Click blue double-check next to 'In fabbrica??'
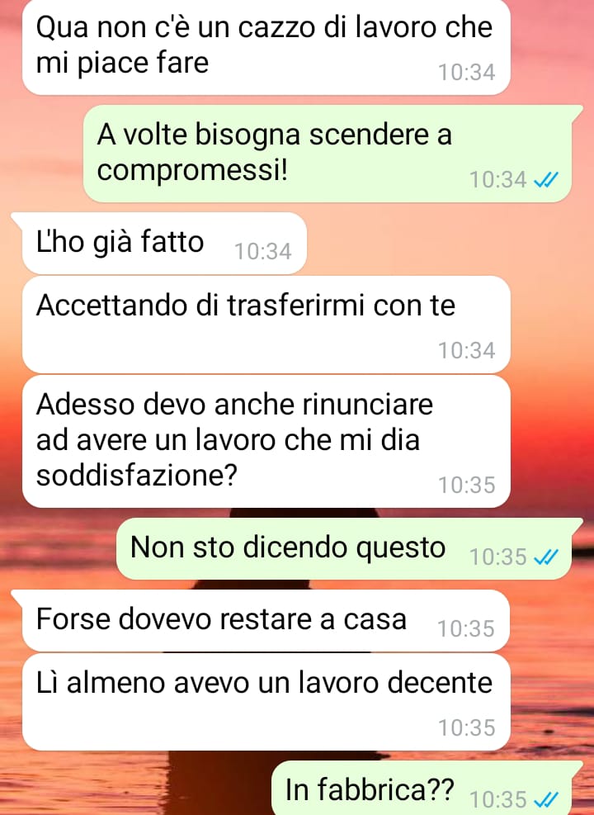The height and width of the screenshot is (815, 594). point(546,799)
